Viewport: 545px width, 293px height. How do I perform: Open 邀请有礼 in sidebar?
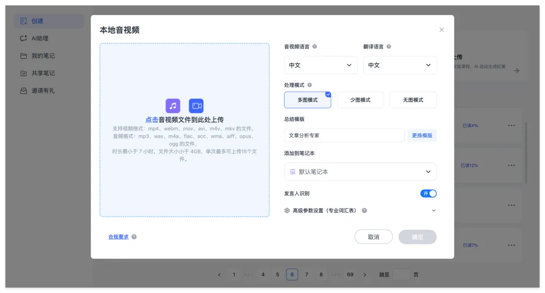(49, 91)
